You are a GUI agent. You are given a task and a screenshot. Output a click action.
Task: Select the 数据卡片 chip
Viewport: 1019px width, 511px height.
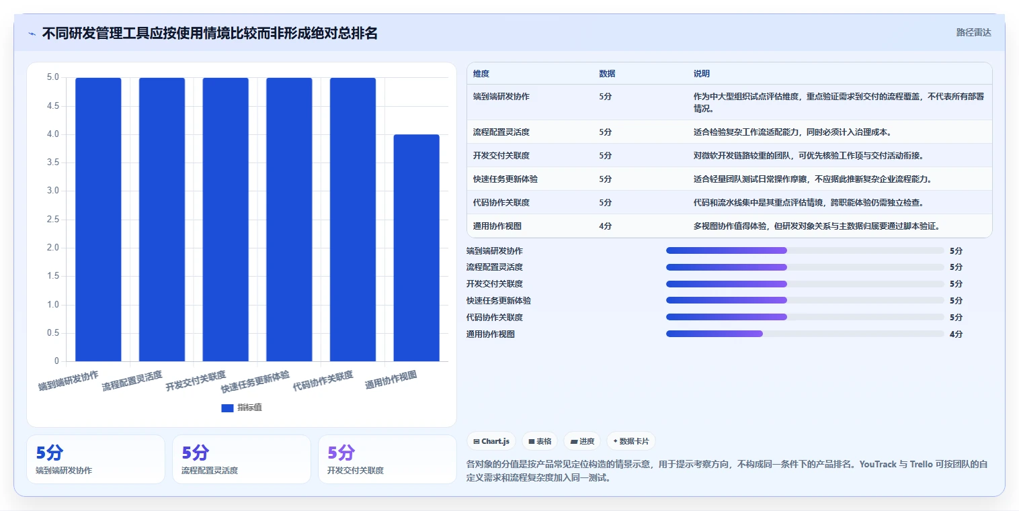[x=630, y=441]
